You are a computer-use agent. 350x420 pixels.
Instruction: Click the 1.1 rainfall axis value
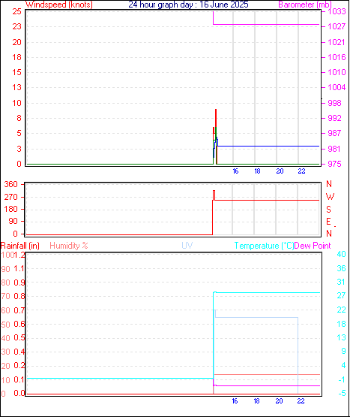coord(19,268)
